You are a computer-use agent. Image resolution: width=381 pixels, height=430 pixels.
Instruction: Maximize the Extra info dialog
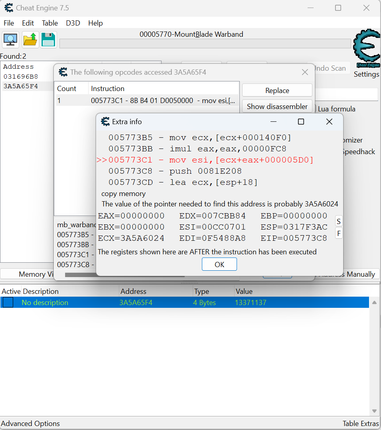click(x=301, y=121)
